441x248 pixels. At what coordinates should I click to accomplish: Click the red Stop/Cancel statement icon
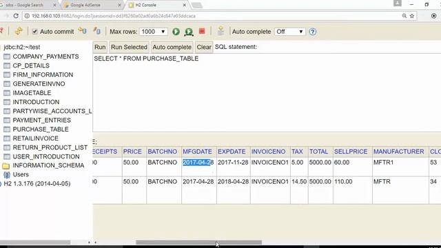coord(202,31)
